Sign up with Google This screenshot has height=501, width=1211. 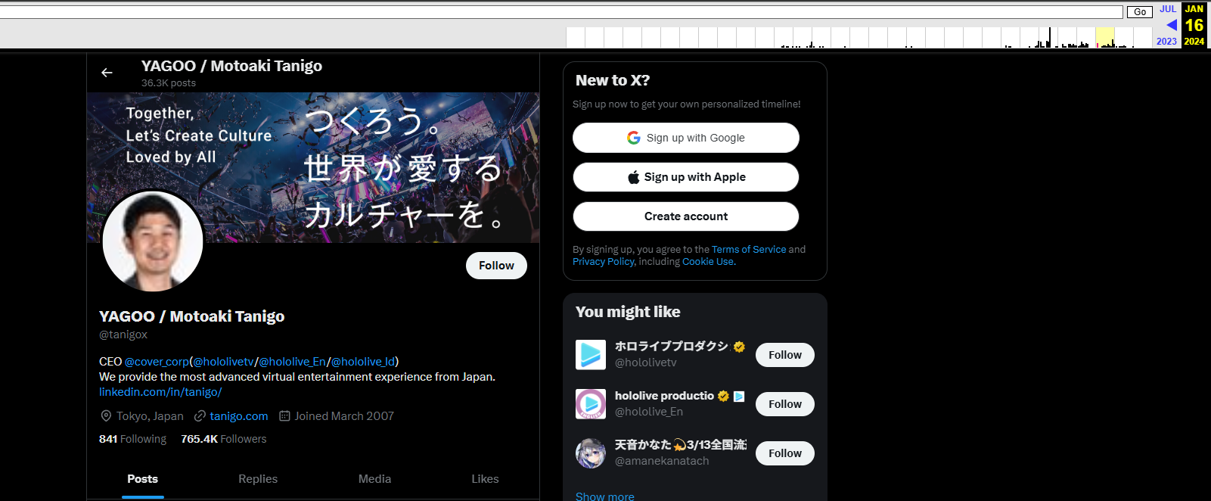coord(686,138)
